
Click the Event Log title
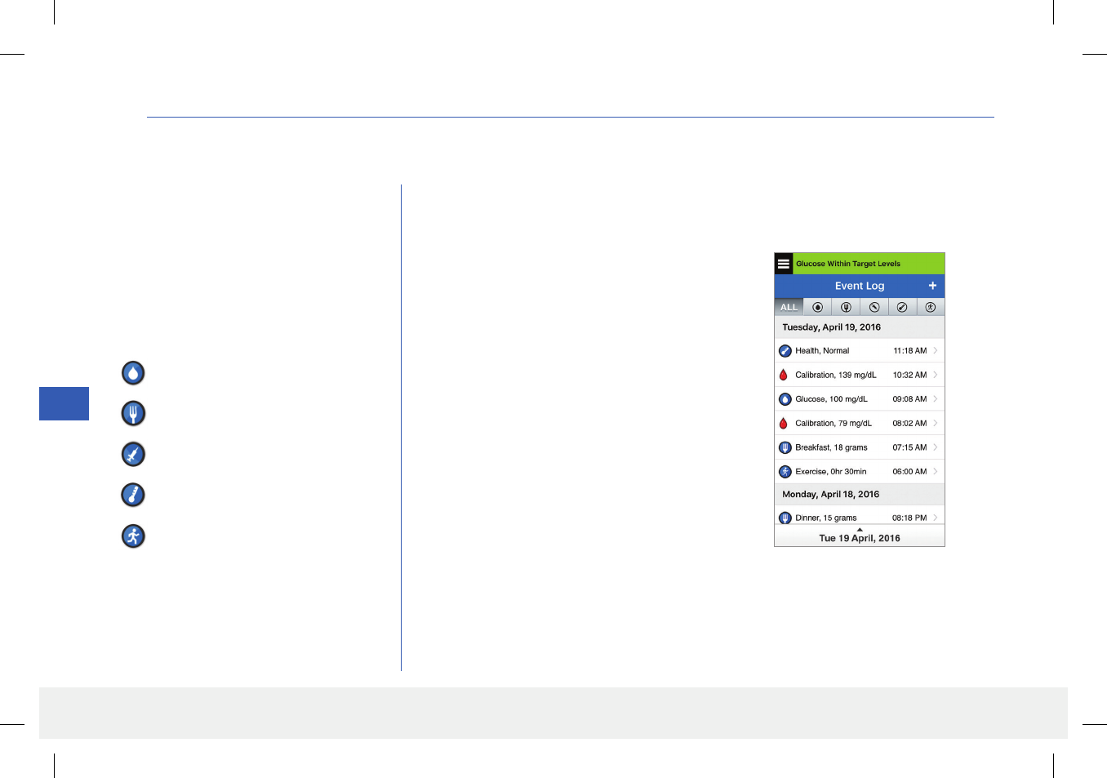click(x=860, y=286)
